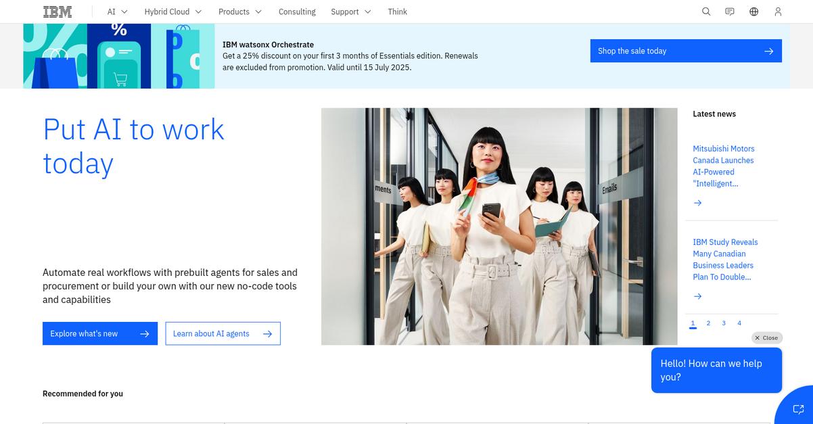This screenshot has width=813, height=424.
Task: Open the Think menu item
Action: [398, 11]
